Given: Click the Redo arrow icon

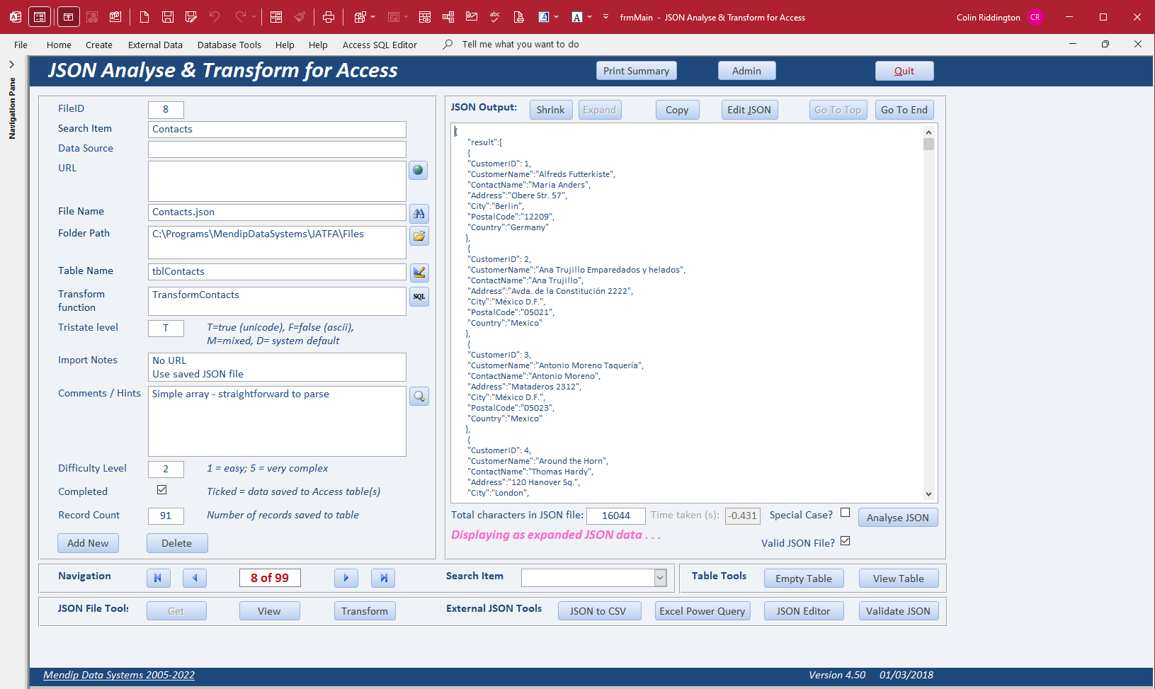Looking at the screenshot, I should 241,17.
